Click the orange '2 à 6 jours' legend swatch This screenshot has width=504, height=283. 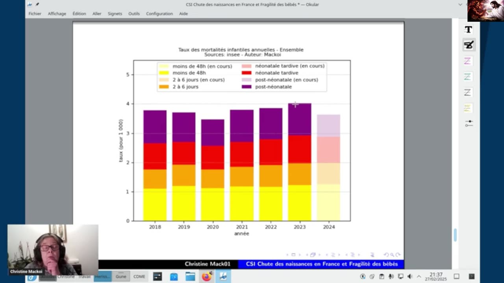click(164, 87)
